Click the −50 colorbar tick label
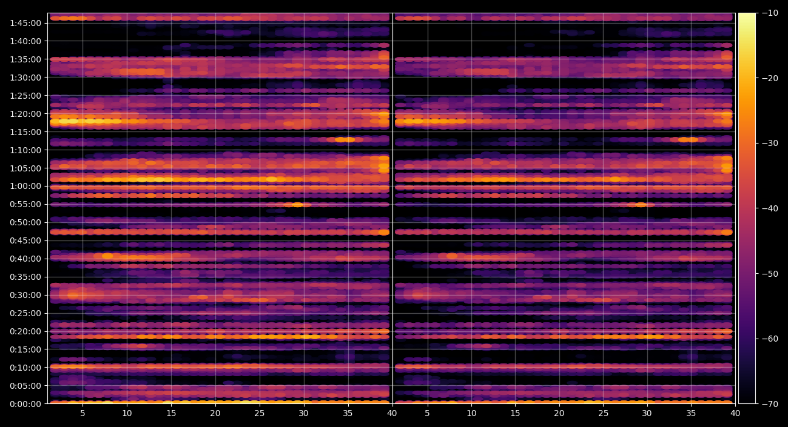This screenshot has width=788, height=427. (x=770, y=273)
